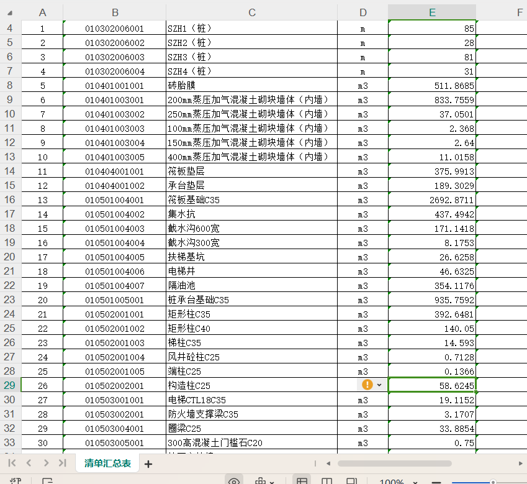527x484 pixels.
Task: Select the cell 集水坑
Action: 252,214
